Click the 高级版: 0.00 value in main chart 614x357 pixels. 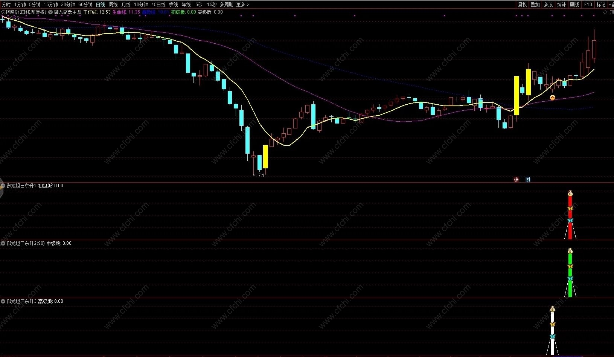210,12
